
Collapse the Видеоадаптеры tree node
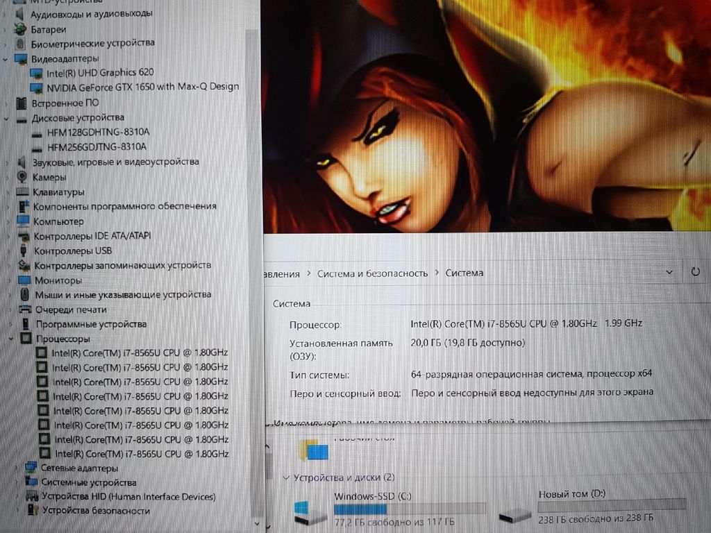click(6, 59)
